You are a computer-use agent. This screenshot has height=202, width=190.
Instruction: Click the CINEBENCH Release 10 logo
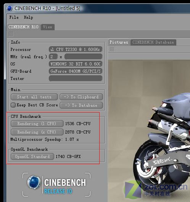(56, 185)
